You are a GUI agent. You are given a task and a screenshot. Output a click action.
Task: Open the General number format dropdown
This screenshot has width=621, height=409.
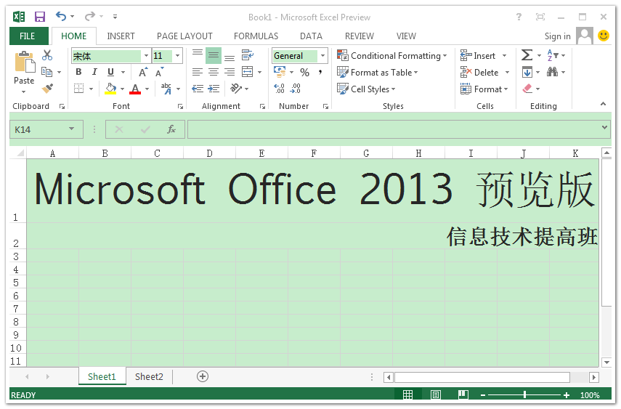pos(322,55)
